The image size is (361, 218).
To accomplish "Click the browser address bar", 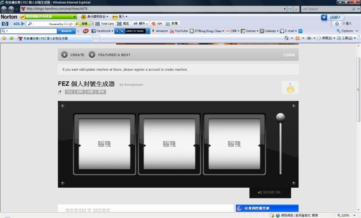I will click(x=152, y=9).
